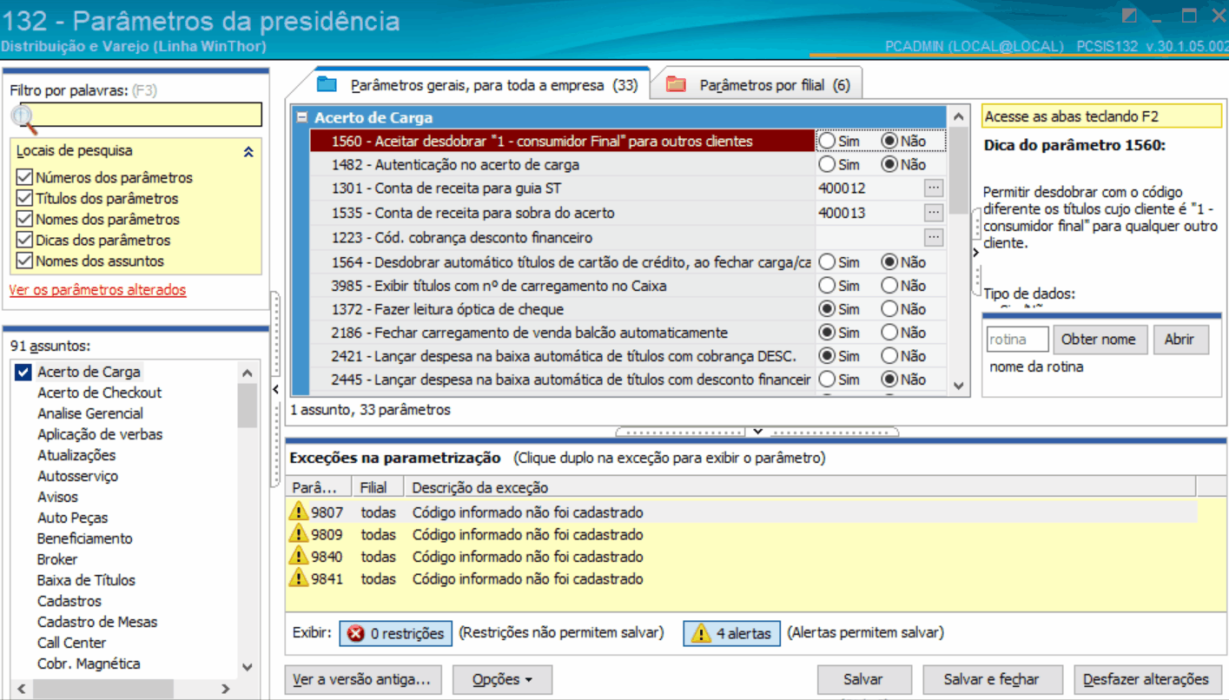The width and height of the screenshot is (1229, 700).
Task: Click the blue folder icon on Parâmetros gerais tab
Action: 327,84
